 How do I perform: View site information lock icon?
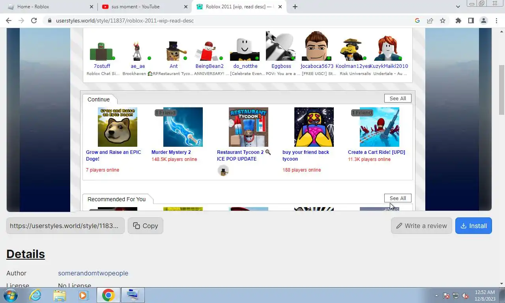coord(49,21)
